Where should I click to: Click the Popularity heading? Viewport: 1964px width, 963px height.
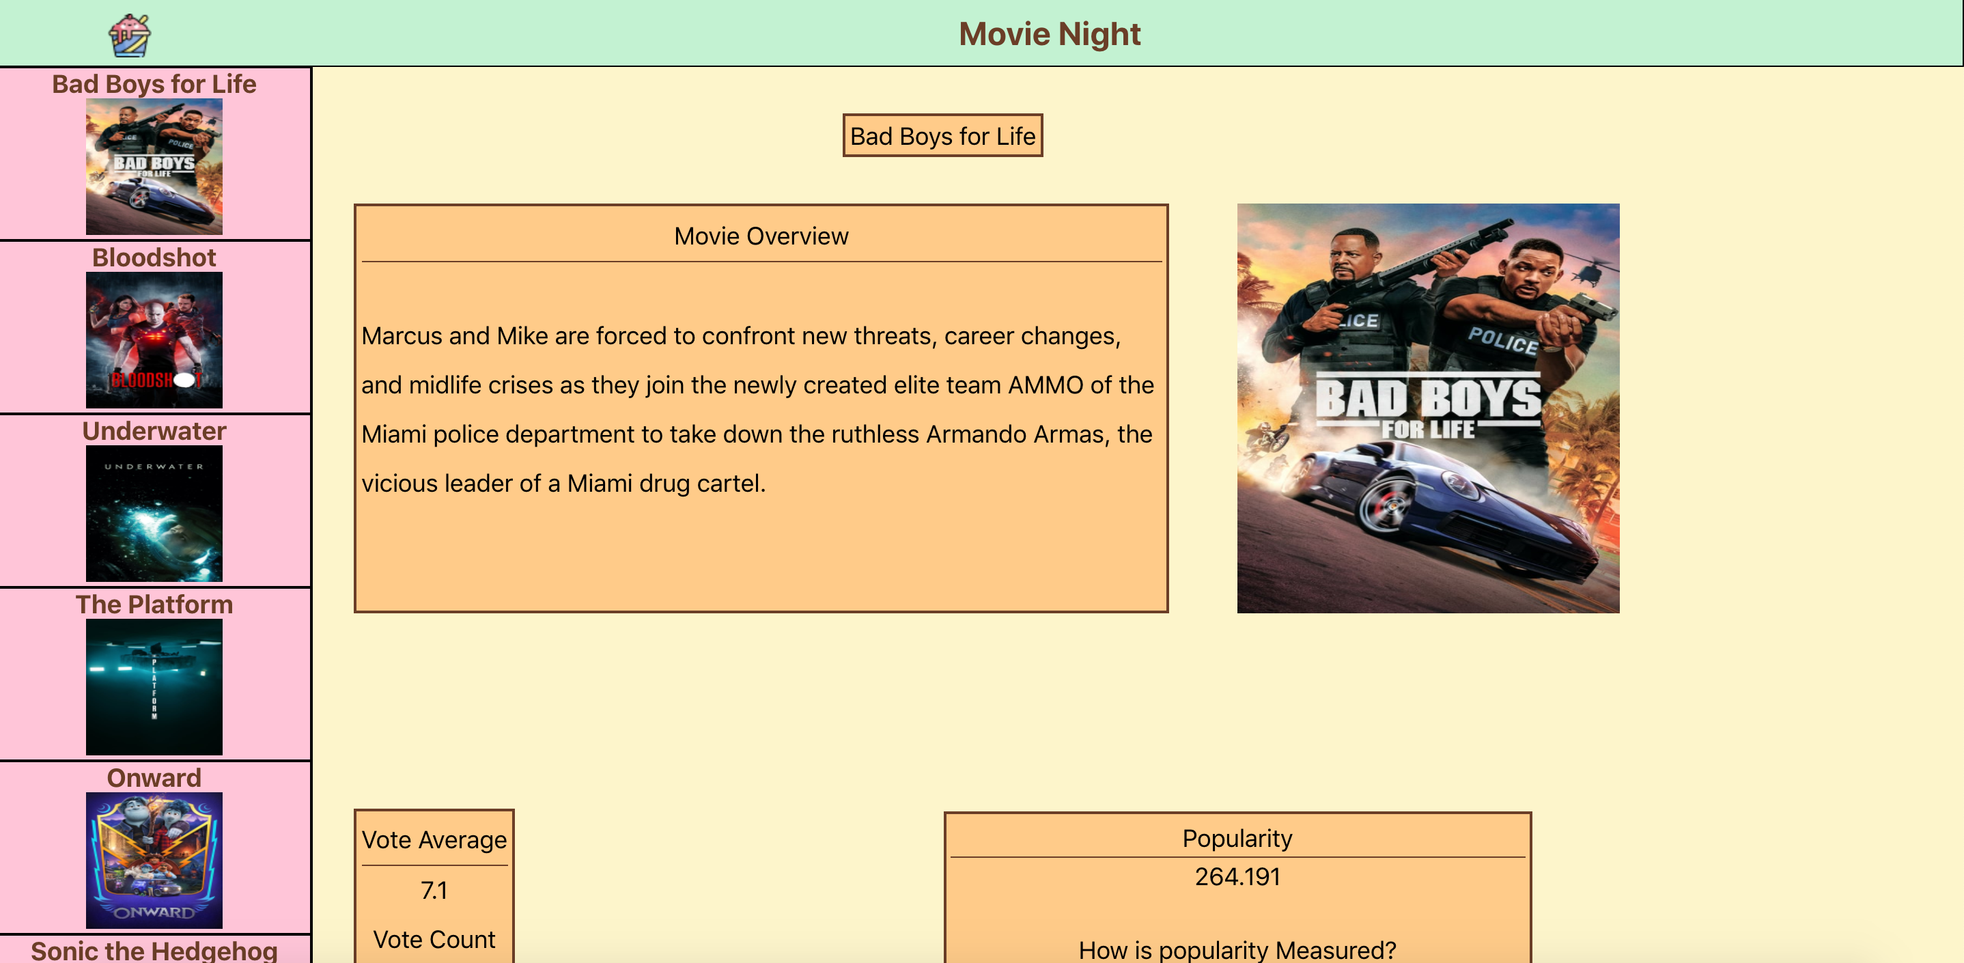point(1237,838)
